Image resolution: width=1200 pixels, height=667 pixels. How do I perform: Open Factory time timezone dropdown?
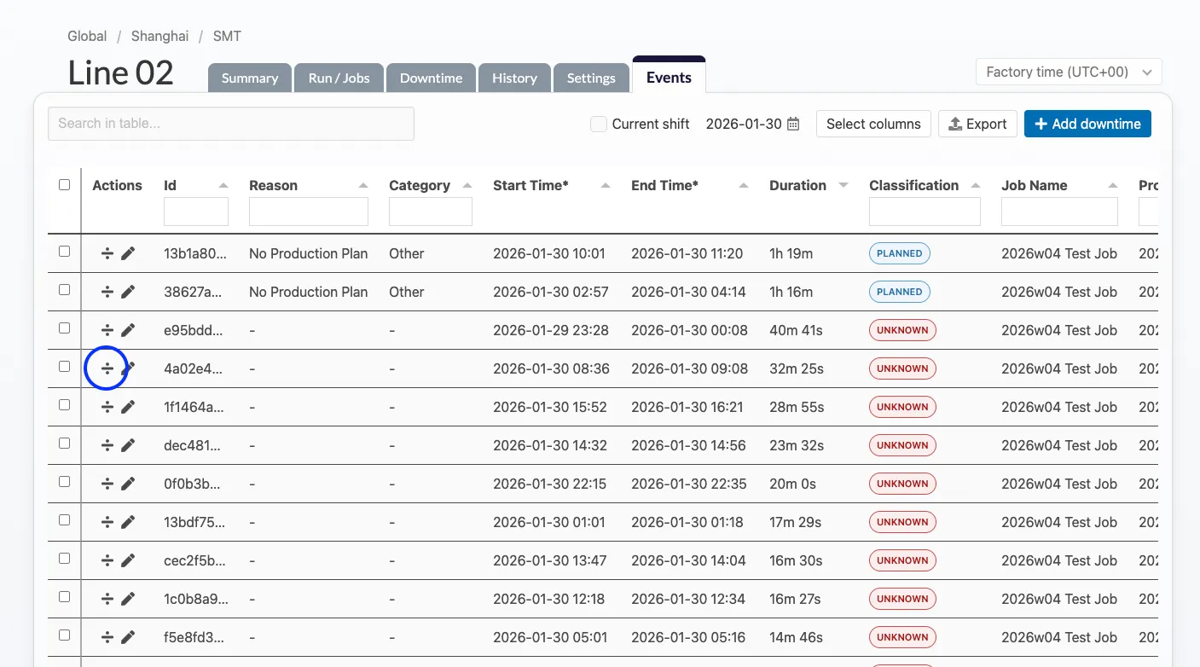pos(1068,72)
